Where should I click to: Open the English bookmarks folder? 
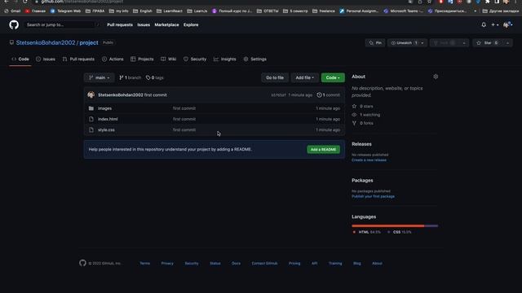[143, 11]
